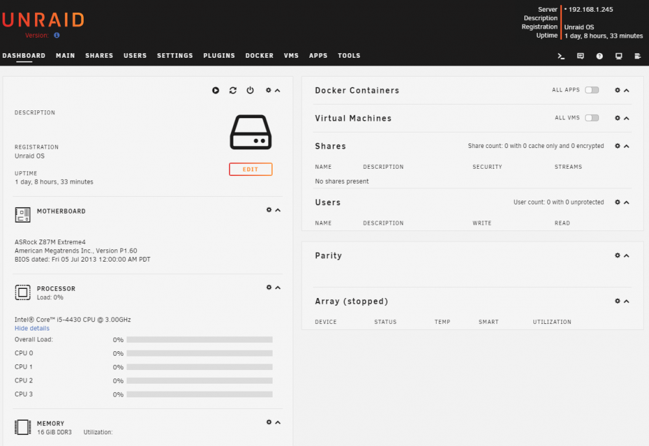Open Array gear settings

(617, 301)
